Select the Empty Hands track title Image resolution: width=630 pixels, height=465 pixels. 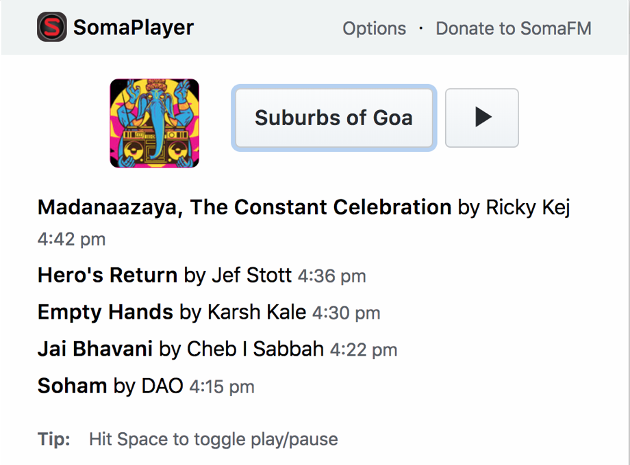pyautogui.click(x=105, y=313)
